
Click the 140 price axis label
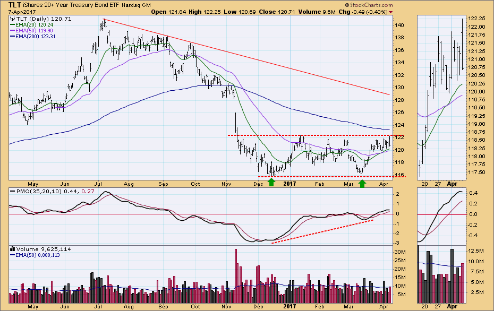tap(399, 25)
